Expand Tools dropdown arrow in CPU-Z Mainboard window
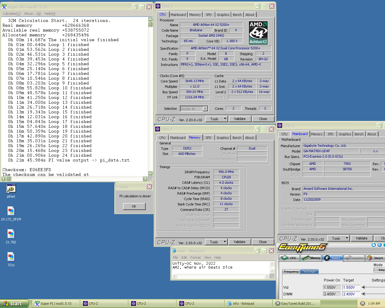This screenshot has height=308, width=385. [x=347, y=238]
